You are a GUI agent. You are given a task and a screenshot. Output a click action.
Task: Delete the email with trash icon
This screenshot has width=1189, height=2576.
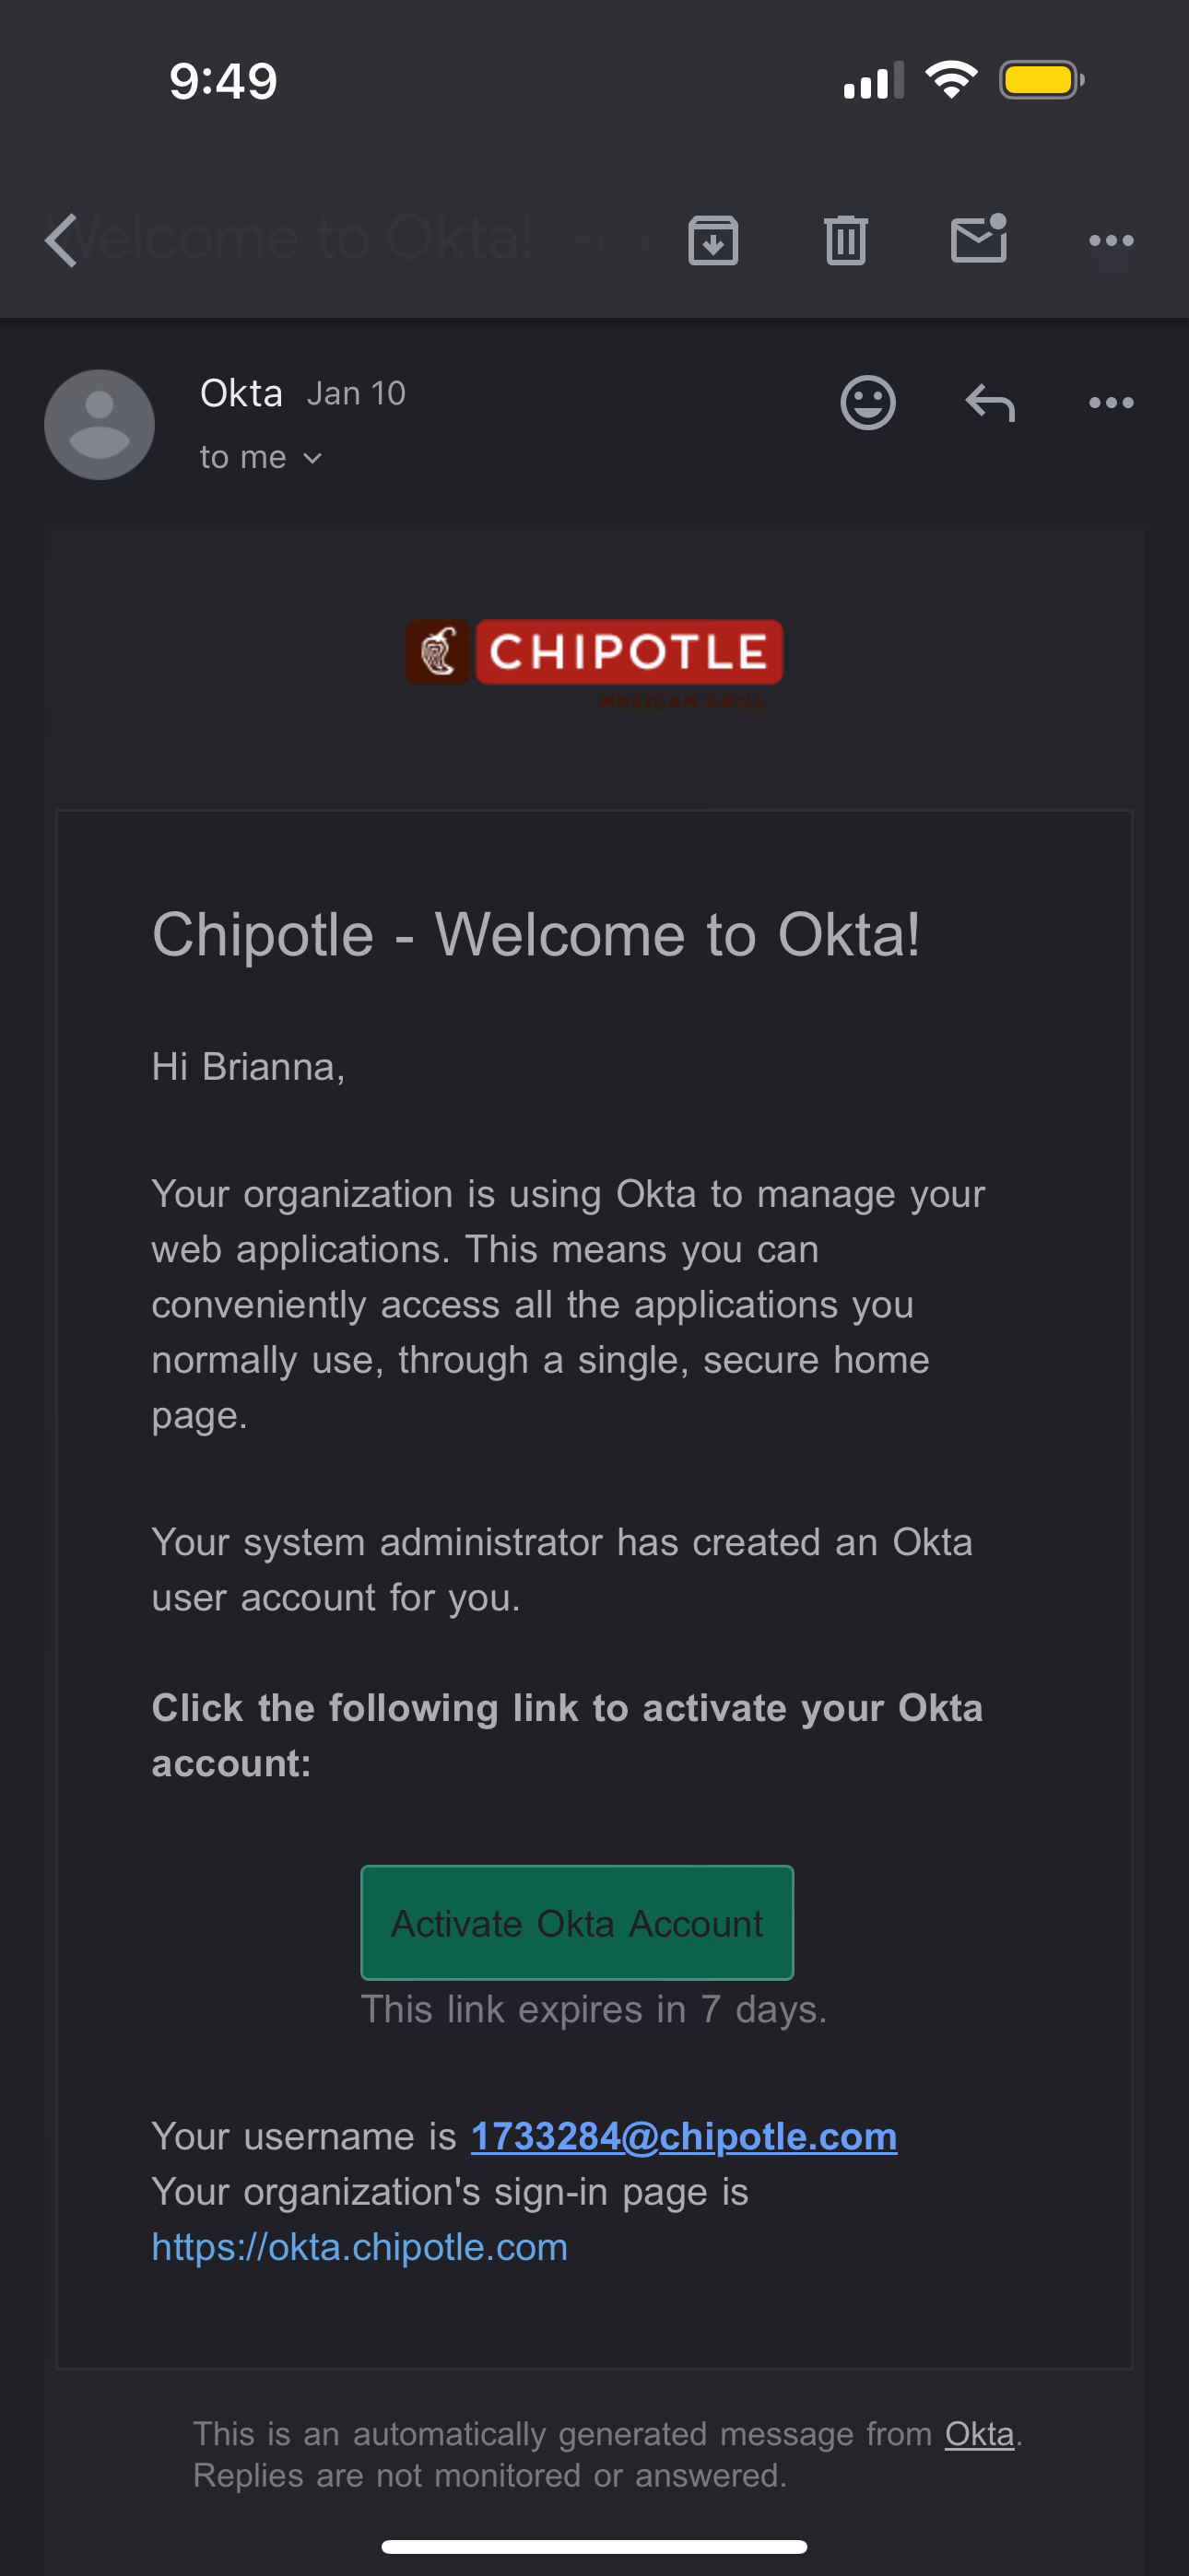point(846,240)
